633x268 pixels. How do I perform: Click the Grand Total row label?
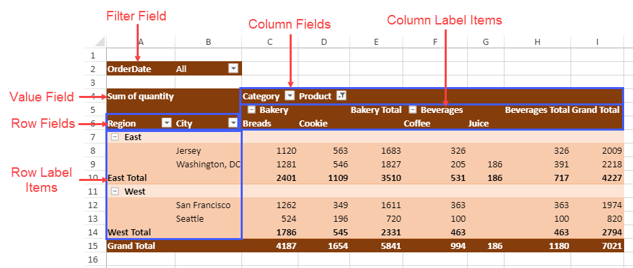[x=132, y=246]
